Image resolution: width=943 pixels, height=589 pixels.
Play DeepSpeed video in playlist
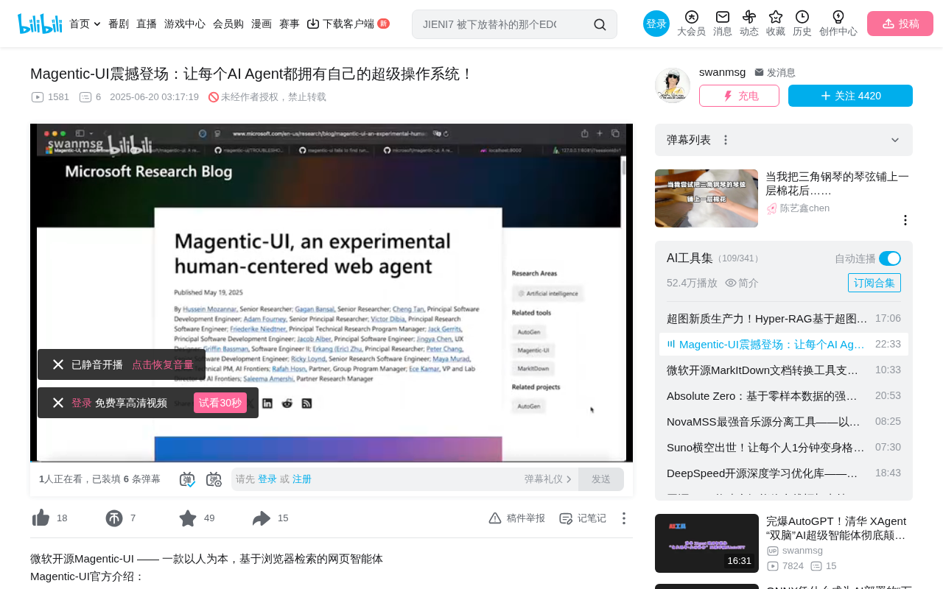[784, 473]
